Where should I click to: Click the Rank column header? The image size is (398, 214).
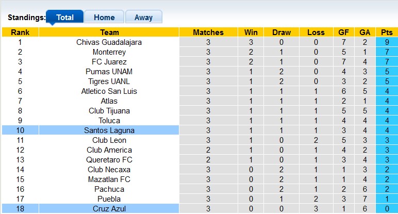click(20, 32)
